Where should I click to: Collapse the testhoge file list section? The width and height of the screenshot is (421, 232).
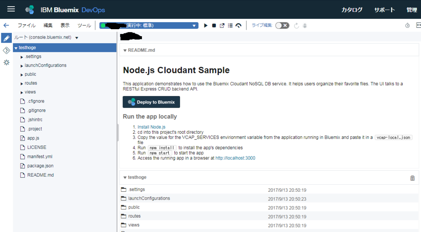[x=125, y=177]
